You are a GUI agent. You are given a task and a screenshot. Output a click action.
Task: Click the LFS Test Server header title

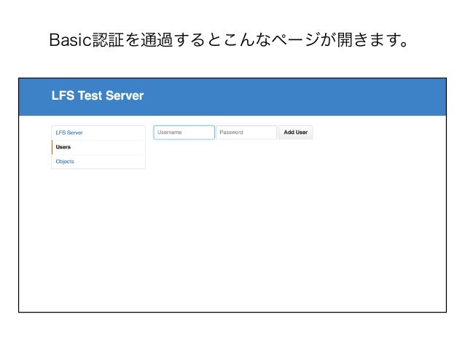click(x=98, y=95)
